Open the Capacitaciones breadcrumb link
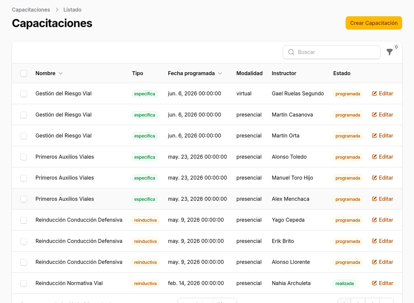 point(31,10)
